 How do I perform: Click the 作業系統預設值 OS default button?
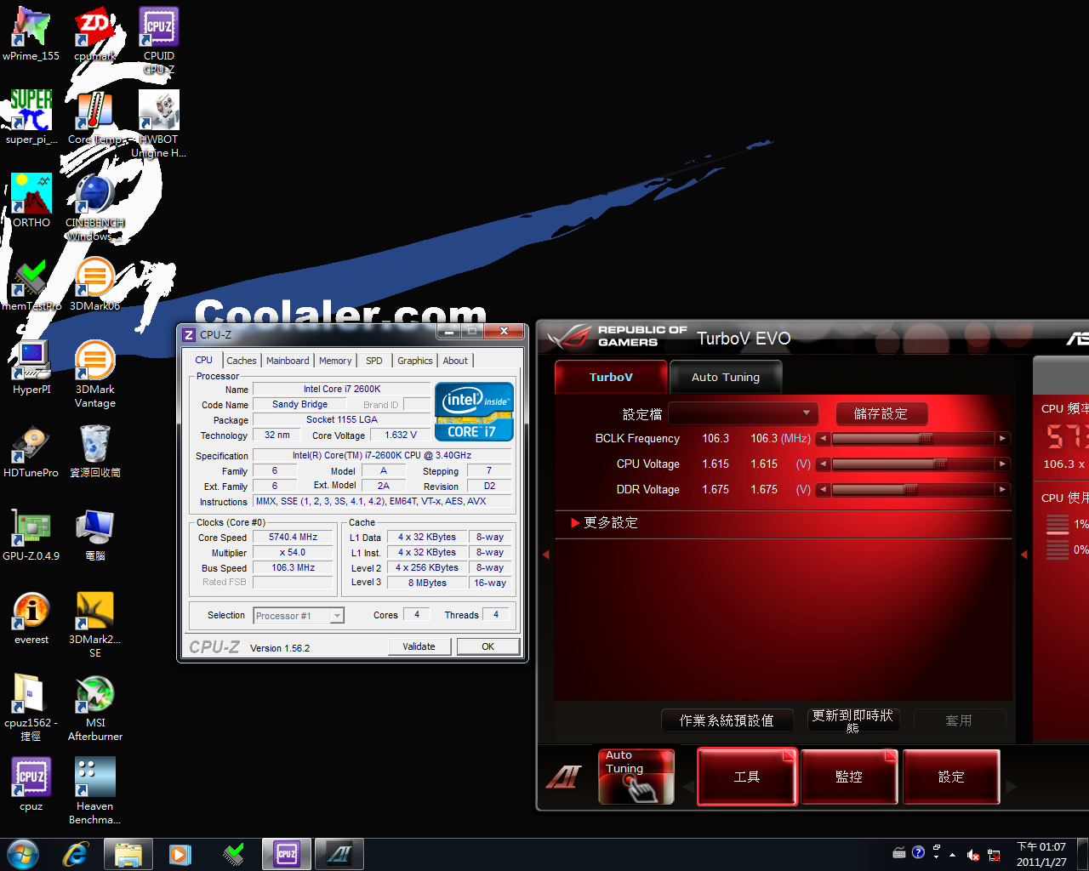click(727, 720)
